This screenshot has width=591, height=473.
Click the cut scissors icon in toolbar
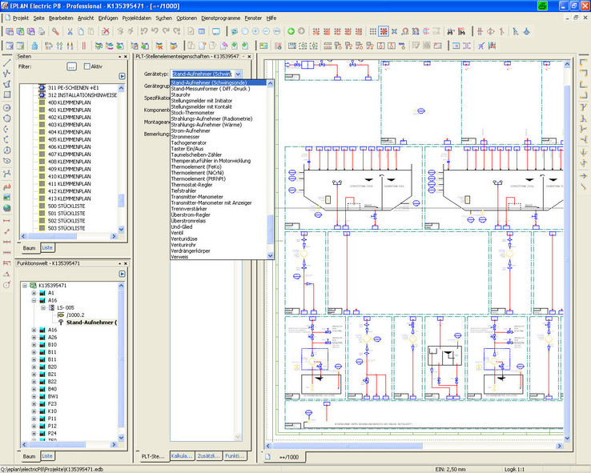[70, 31]
